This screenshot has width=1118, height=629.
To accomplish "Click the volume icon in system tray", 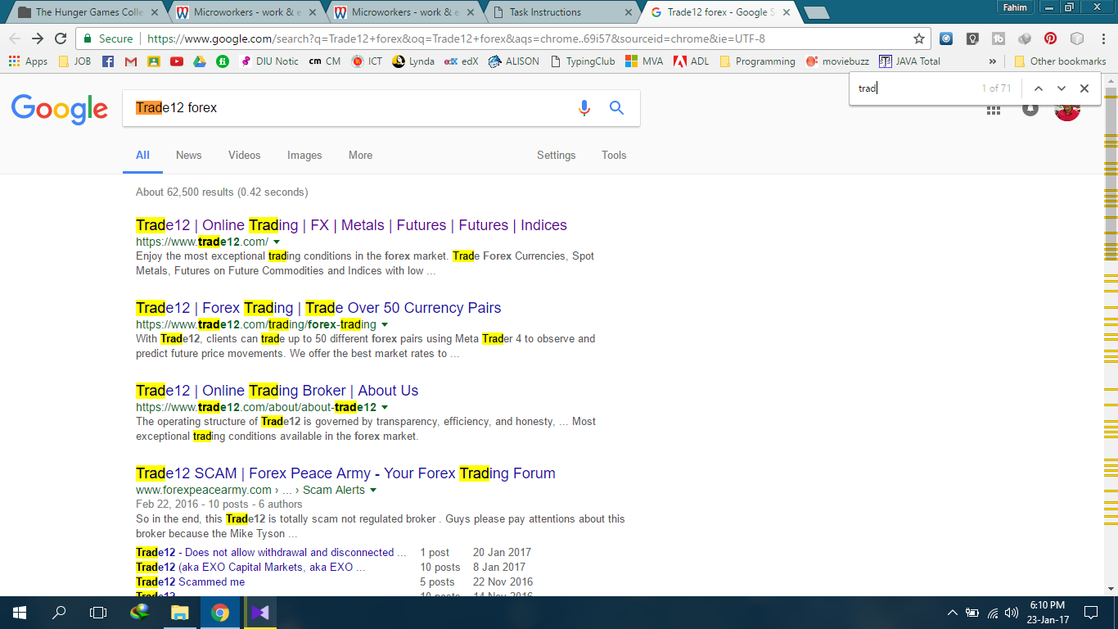I will 1012,612.
